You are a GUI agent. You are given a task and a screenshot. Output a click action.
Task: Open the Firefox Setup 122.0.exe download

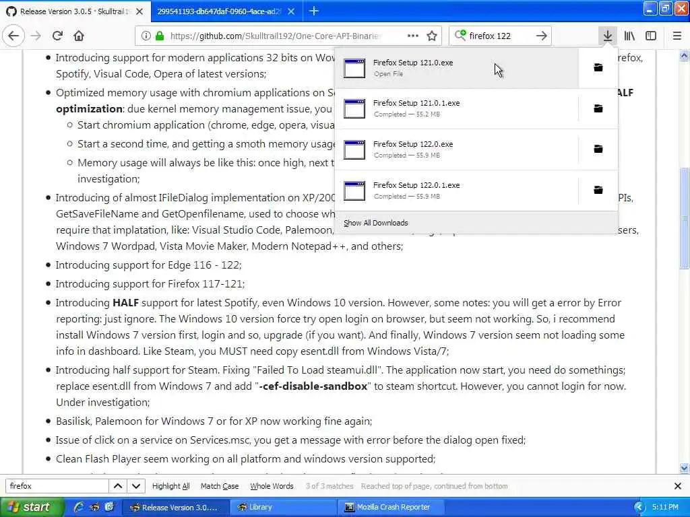pos(457,149)
